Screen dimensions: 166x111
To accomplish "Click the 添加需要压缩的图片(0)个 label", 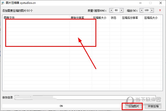I will coord(17,11).
